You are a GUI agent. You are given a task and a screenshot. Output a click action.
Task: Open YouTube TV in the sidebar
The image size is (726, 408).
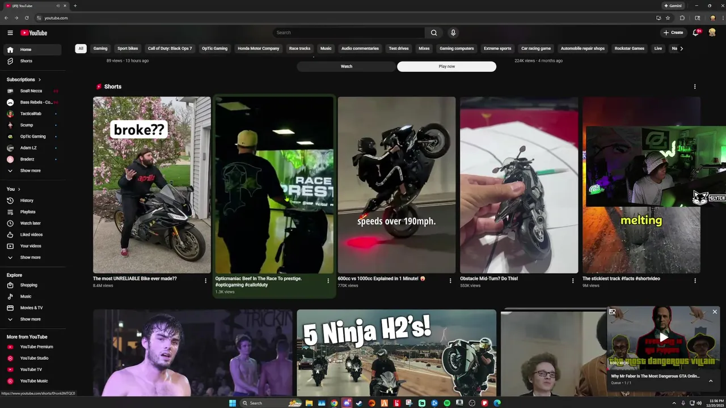click(x=31, y=369)
